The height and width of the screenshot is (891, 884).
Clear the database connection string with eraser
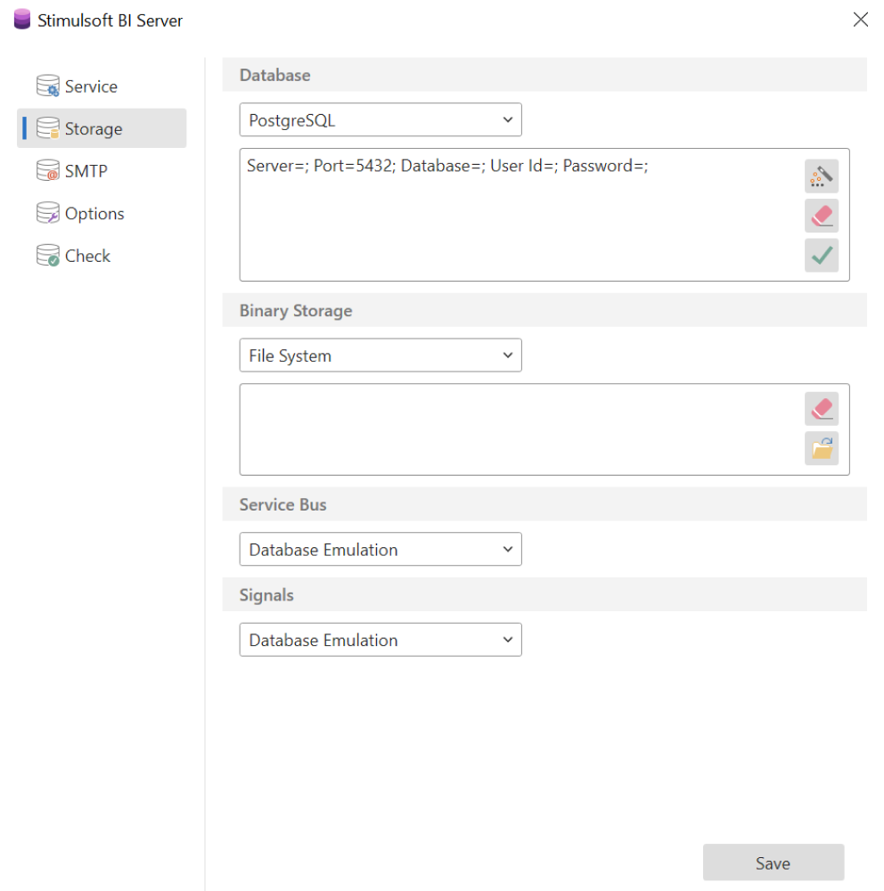click(821, 216)
